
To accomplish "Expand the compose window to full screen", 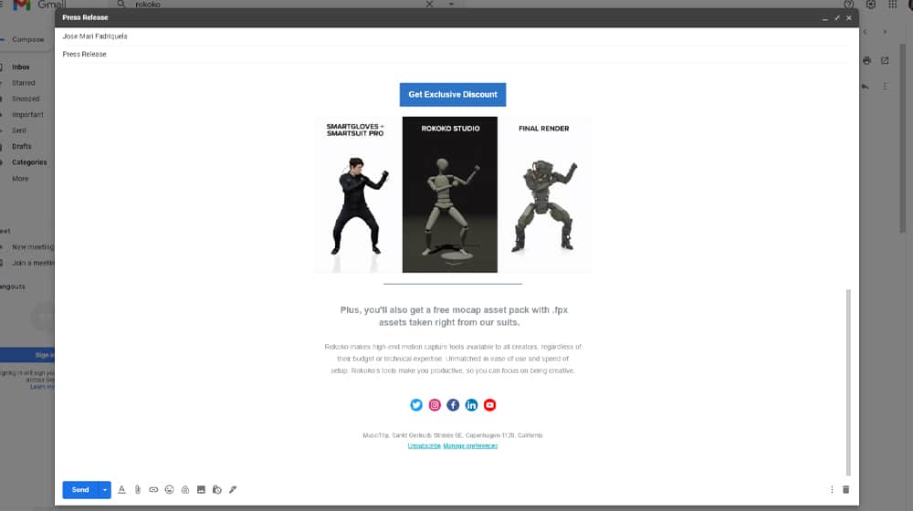I will [x=837, y=18].
